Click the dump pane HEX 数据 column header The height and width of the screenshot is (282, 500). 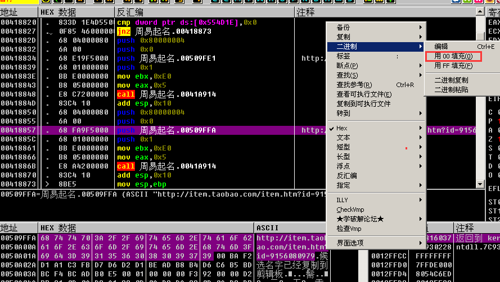coord(146,228)
